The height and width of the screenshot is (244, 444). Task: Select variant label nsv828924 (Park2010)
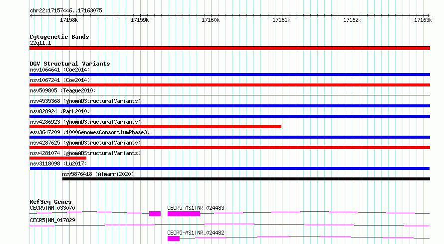point(60,111)
